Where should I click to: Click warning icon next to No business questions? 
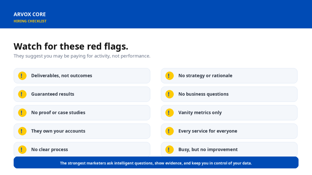tap(169, 94)
